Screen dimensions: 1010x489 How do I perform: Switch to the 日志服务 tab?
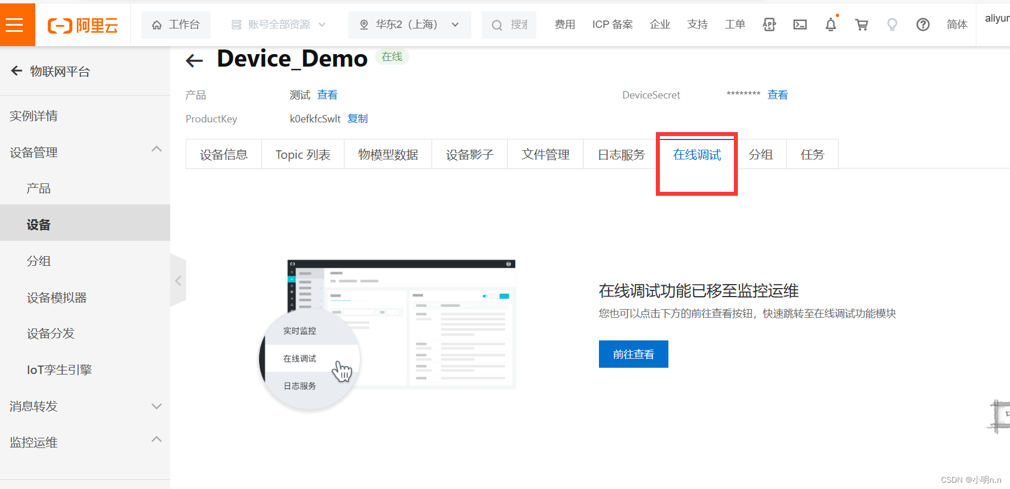621,154
